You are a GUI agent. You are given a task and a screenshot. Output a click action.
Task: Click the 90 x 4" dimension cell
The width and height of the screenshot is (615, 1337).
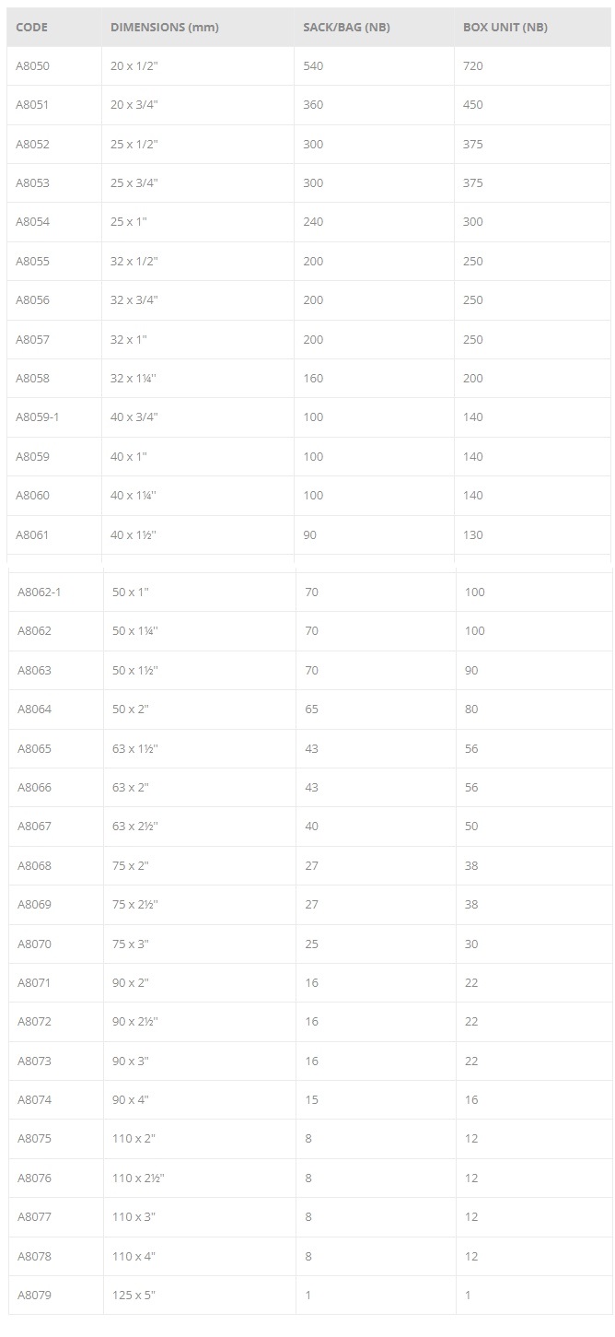tap(131, 1100)
